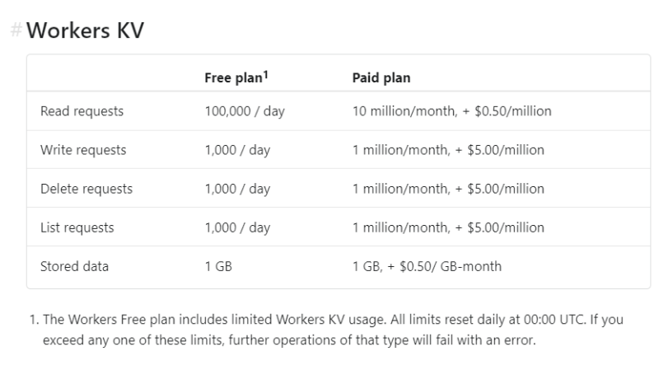Image resolution: width=659 pixels, height=370 pixels.
Task: Click the 1 GB free stored data cell
Action: pyautogui.click(x=218, y=266)
